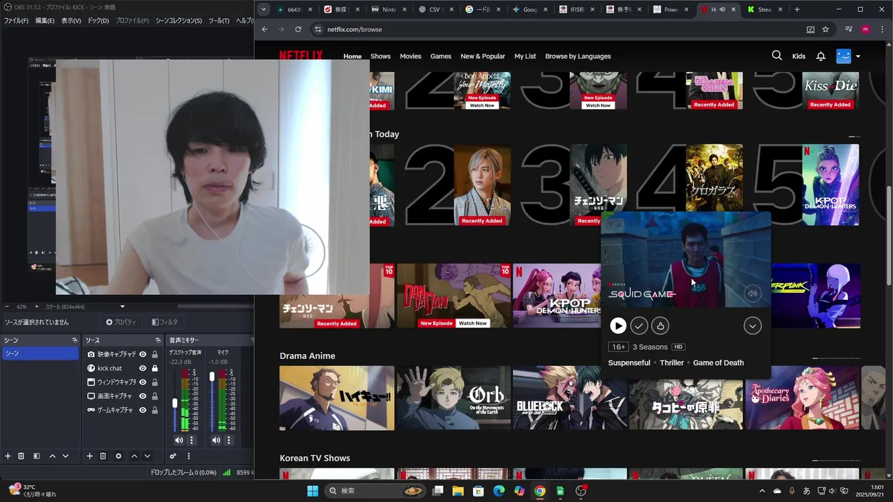Bookmark this page with the star
Viewport: 893px width, 502px height.
[825, 29]
